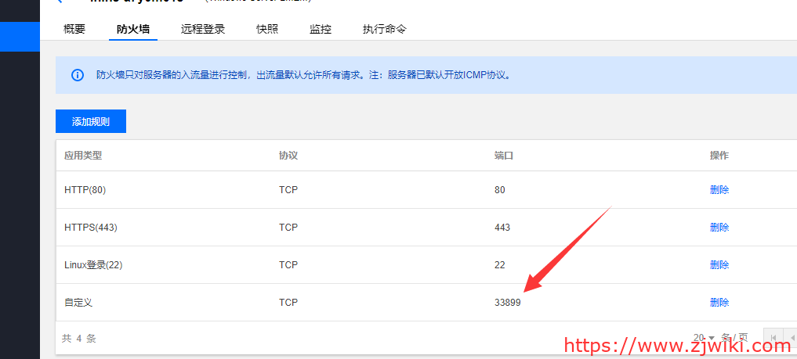
Task: Click port value 443
Action: (x=502, y=228)
